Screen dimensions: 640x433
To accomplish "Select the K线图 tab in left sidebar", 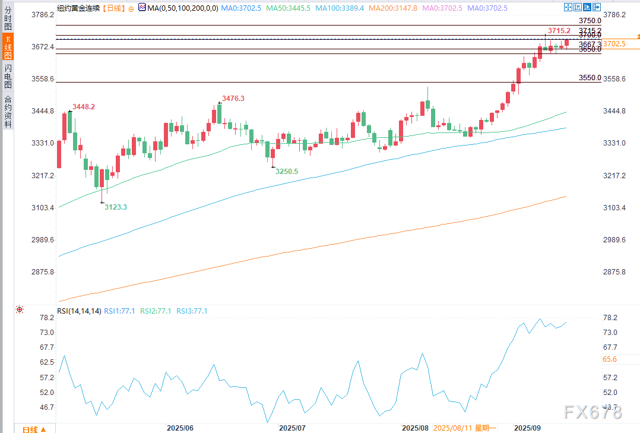I will tap(8, 48).
